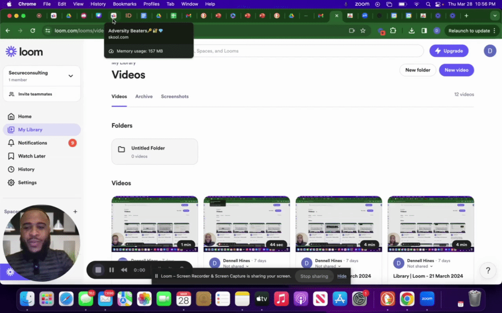Open the 44 sec video thumbnail
The height and width of the screenshot is (313, 502).
pyautogui.click(x=247, y=224)
